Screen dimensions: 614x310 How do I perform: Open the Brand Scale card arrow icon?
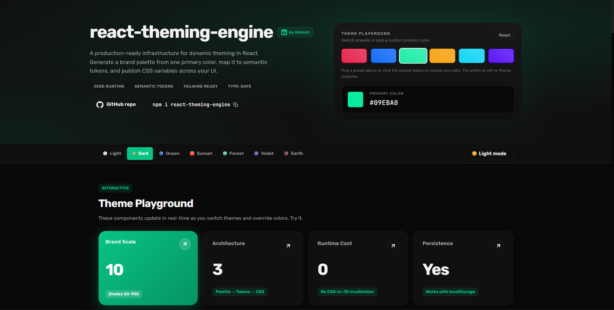point(185,244)
